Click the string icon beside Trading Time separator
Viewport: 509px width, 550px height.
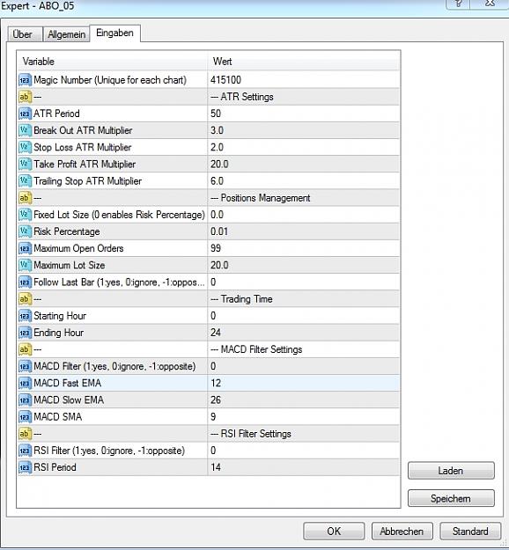(25, 299)
